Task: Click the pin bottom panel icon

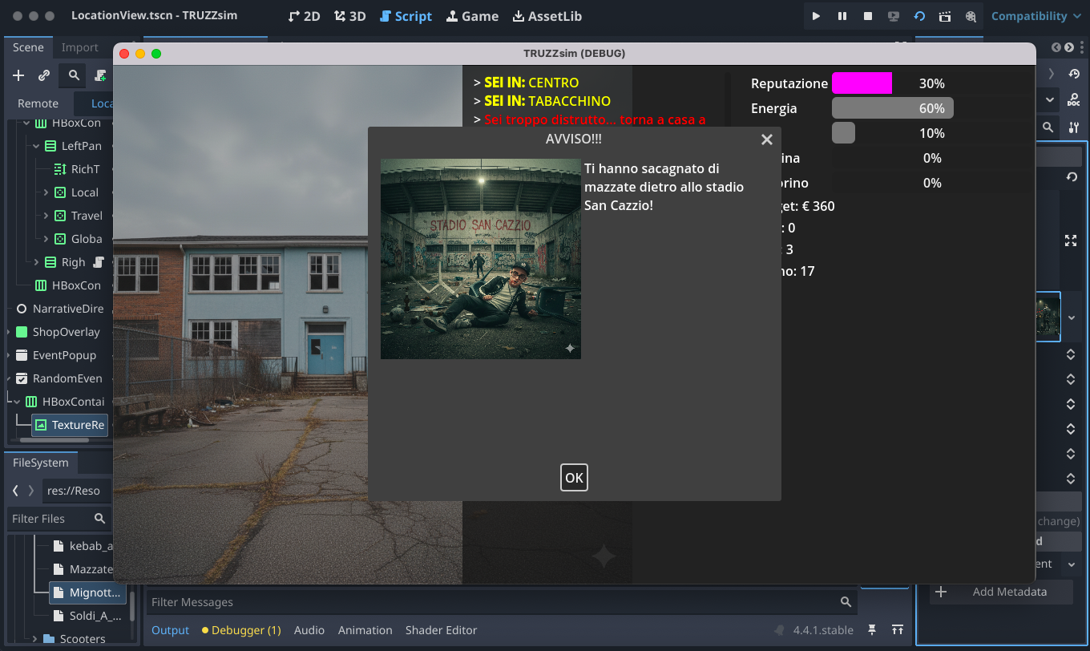Action: [872, 630]
